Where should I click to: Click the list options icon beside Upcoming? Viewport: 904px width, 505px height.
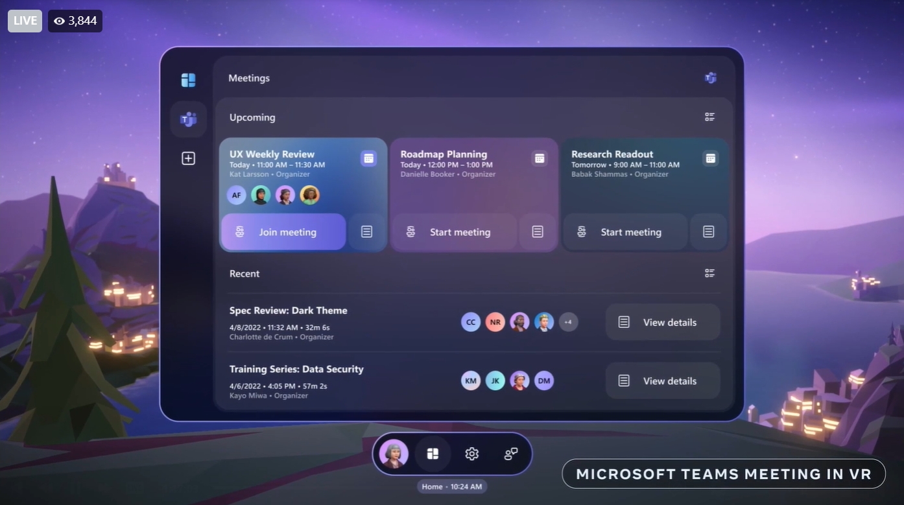pyautogui.click(x=709, y=117)
